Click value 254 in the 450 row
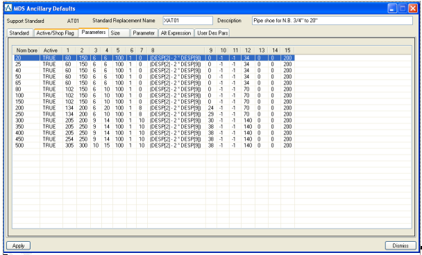Viewport: 422px width, 255px height. (69, 139)
